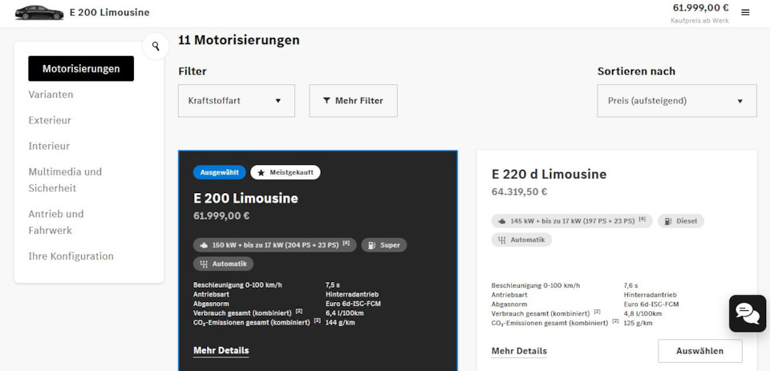Click the 125 g/km emissions value

pos(638,323)
